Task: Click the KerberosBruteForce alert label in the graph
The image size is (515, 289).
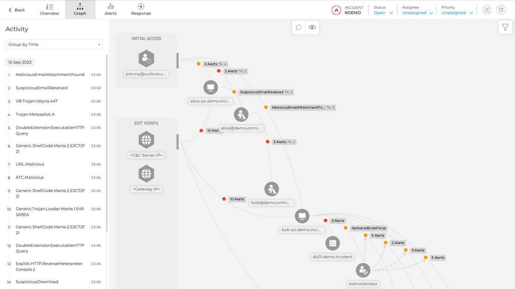Action: tap(368, 228)
